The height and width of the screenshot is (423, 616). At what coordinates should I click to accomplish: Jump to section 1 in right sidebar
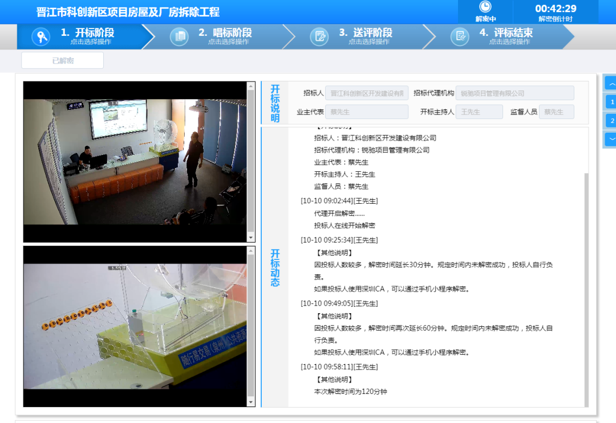pyautogui.click(x=611, y=102)
